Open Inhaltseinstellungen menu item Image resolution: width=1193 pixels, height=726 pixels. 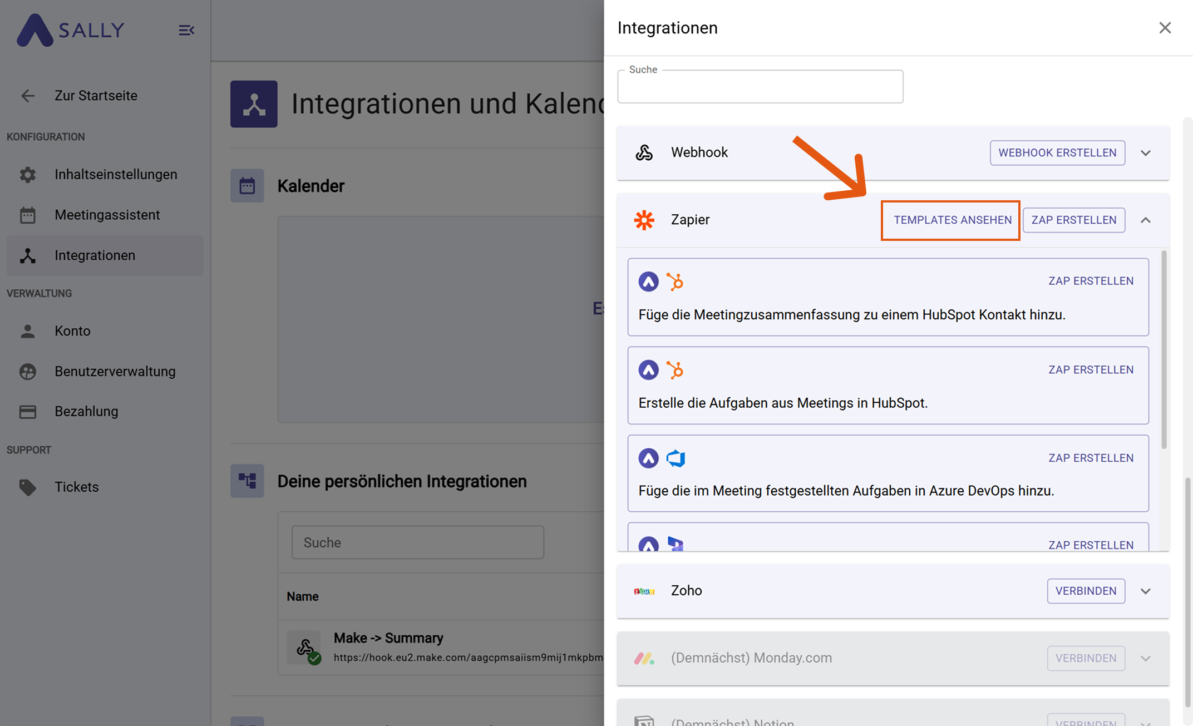coord(105,175)
